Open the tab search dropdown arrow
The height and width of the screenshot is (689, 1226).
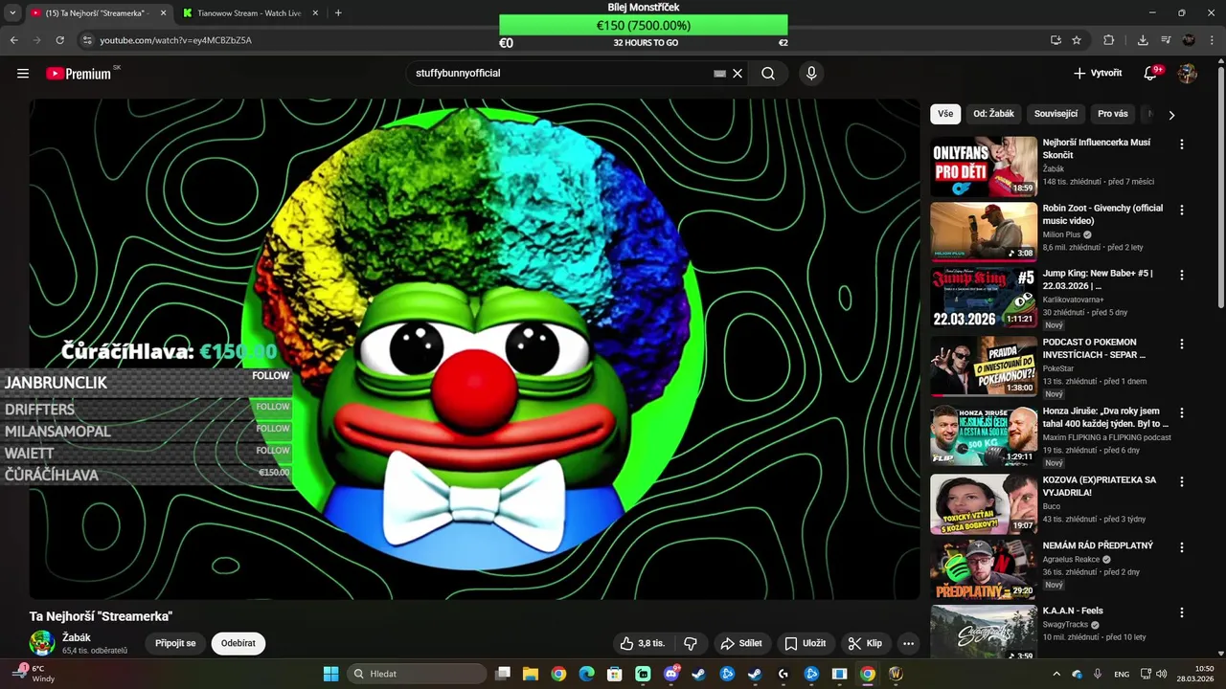(x=12, y=13)
